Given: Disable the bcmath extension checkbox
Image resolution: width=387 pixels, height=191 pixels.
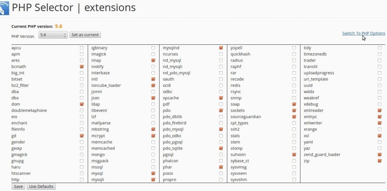Looking at the screenshot, I should pyautogui.click(x=82, y=67).
